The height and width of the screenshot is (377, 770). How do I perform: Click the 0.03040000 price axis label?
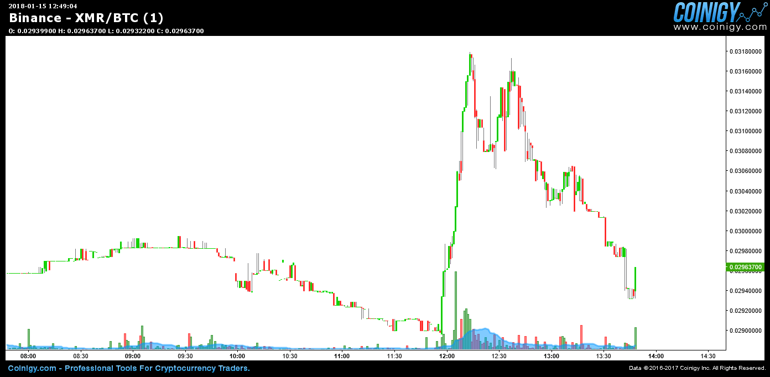pyautogui.click(x=747, y=191)
